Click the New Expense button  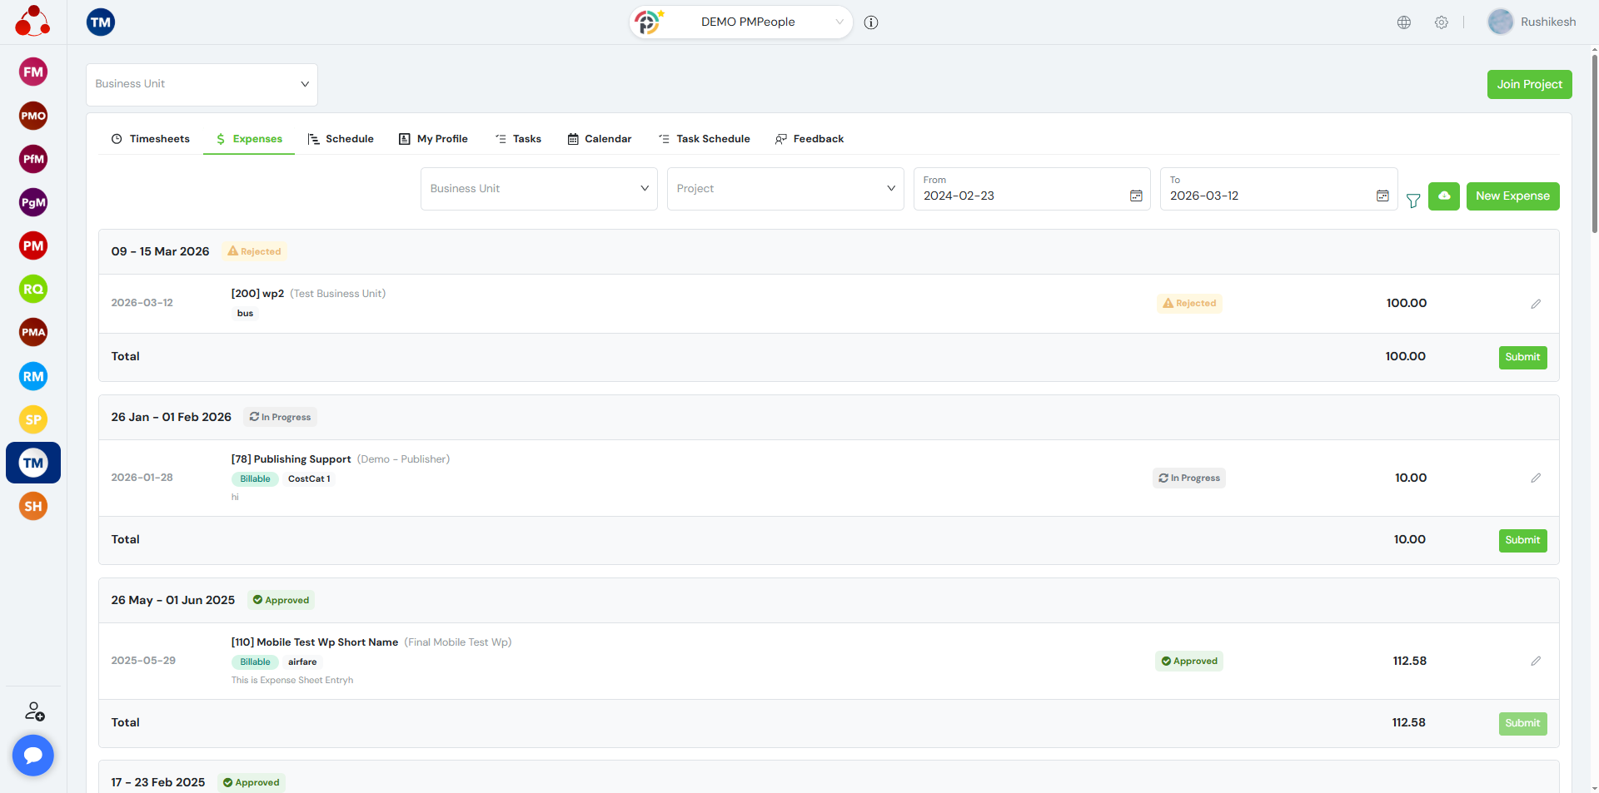[x=1512, y=196]
